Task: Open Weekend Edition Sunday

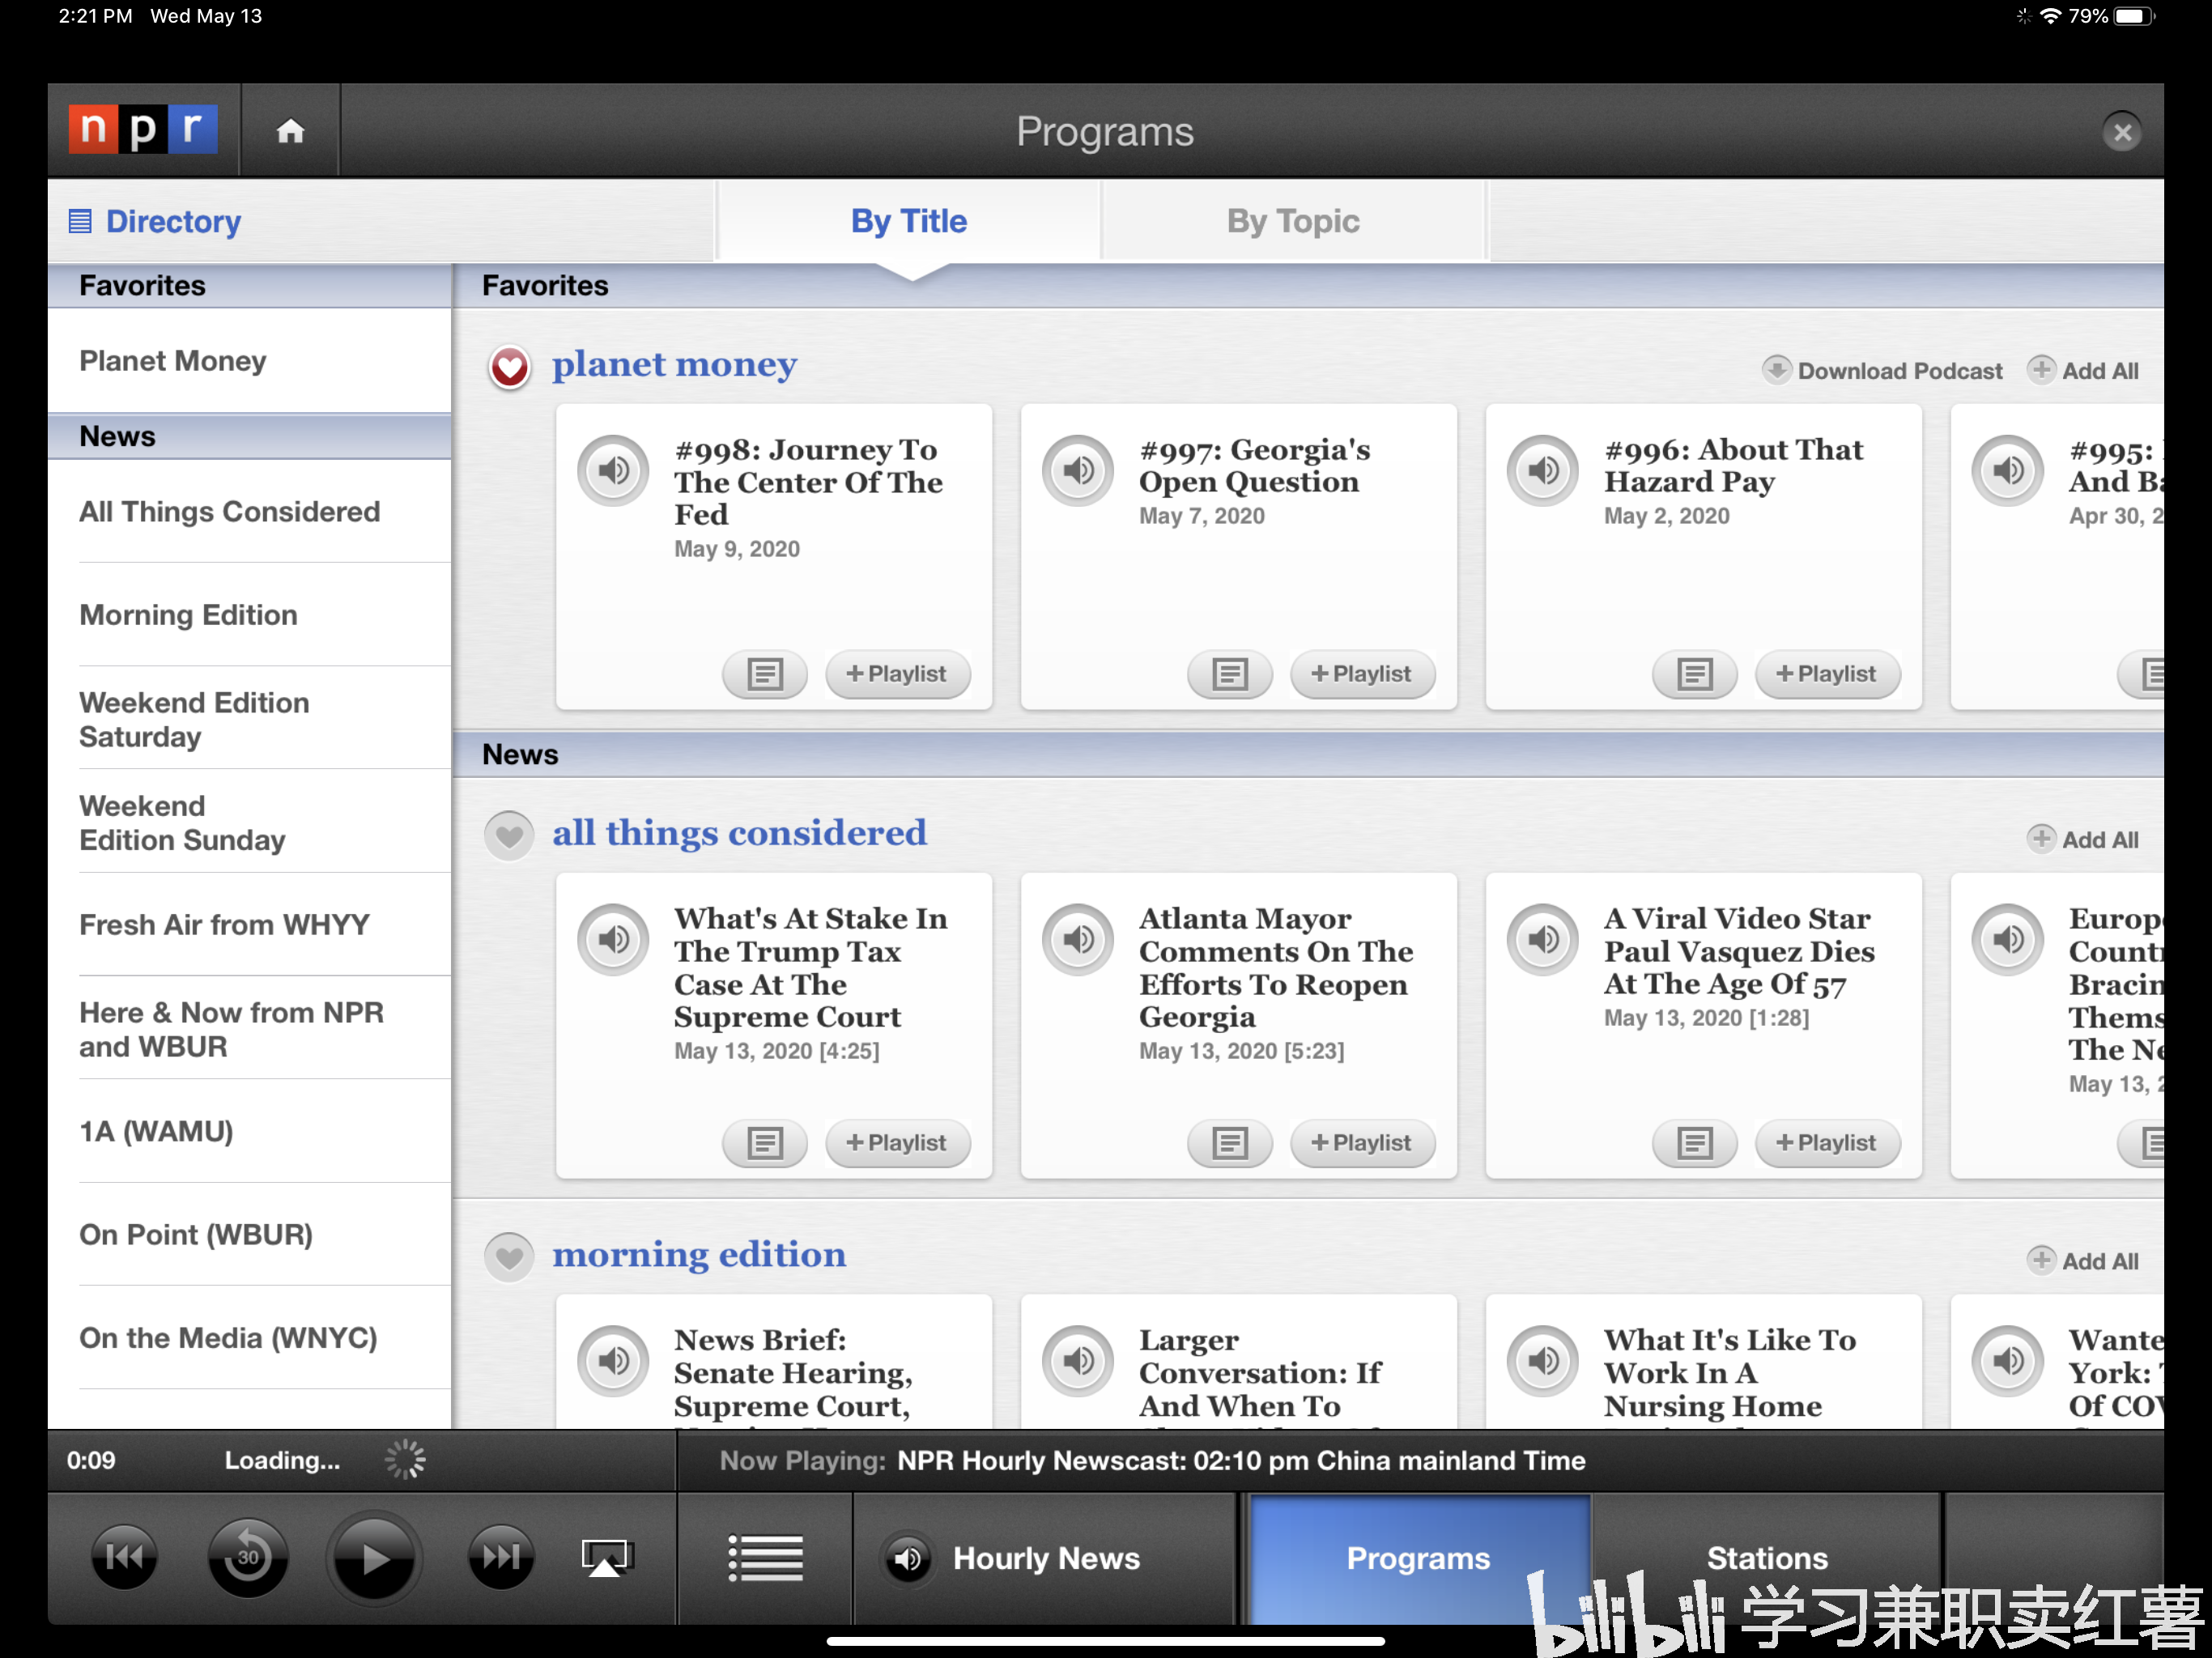Action: [x=249, y=822]
